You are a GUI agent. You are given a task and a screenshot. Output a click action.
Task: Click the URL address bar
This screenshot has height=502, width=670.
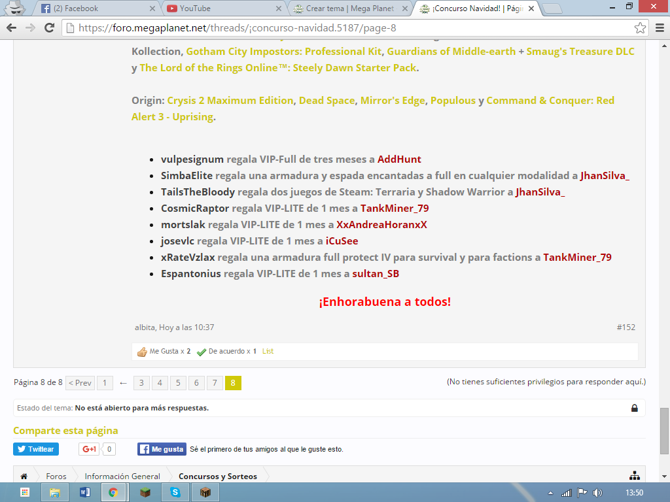click(x=355, y=28)
